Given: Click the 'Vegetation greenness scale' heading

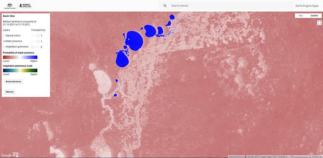Looking at the screenshot, I should (x=18, y=66).
